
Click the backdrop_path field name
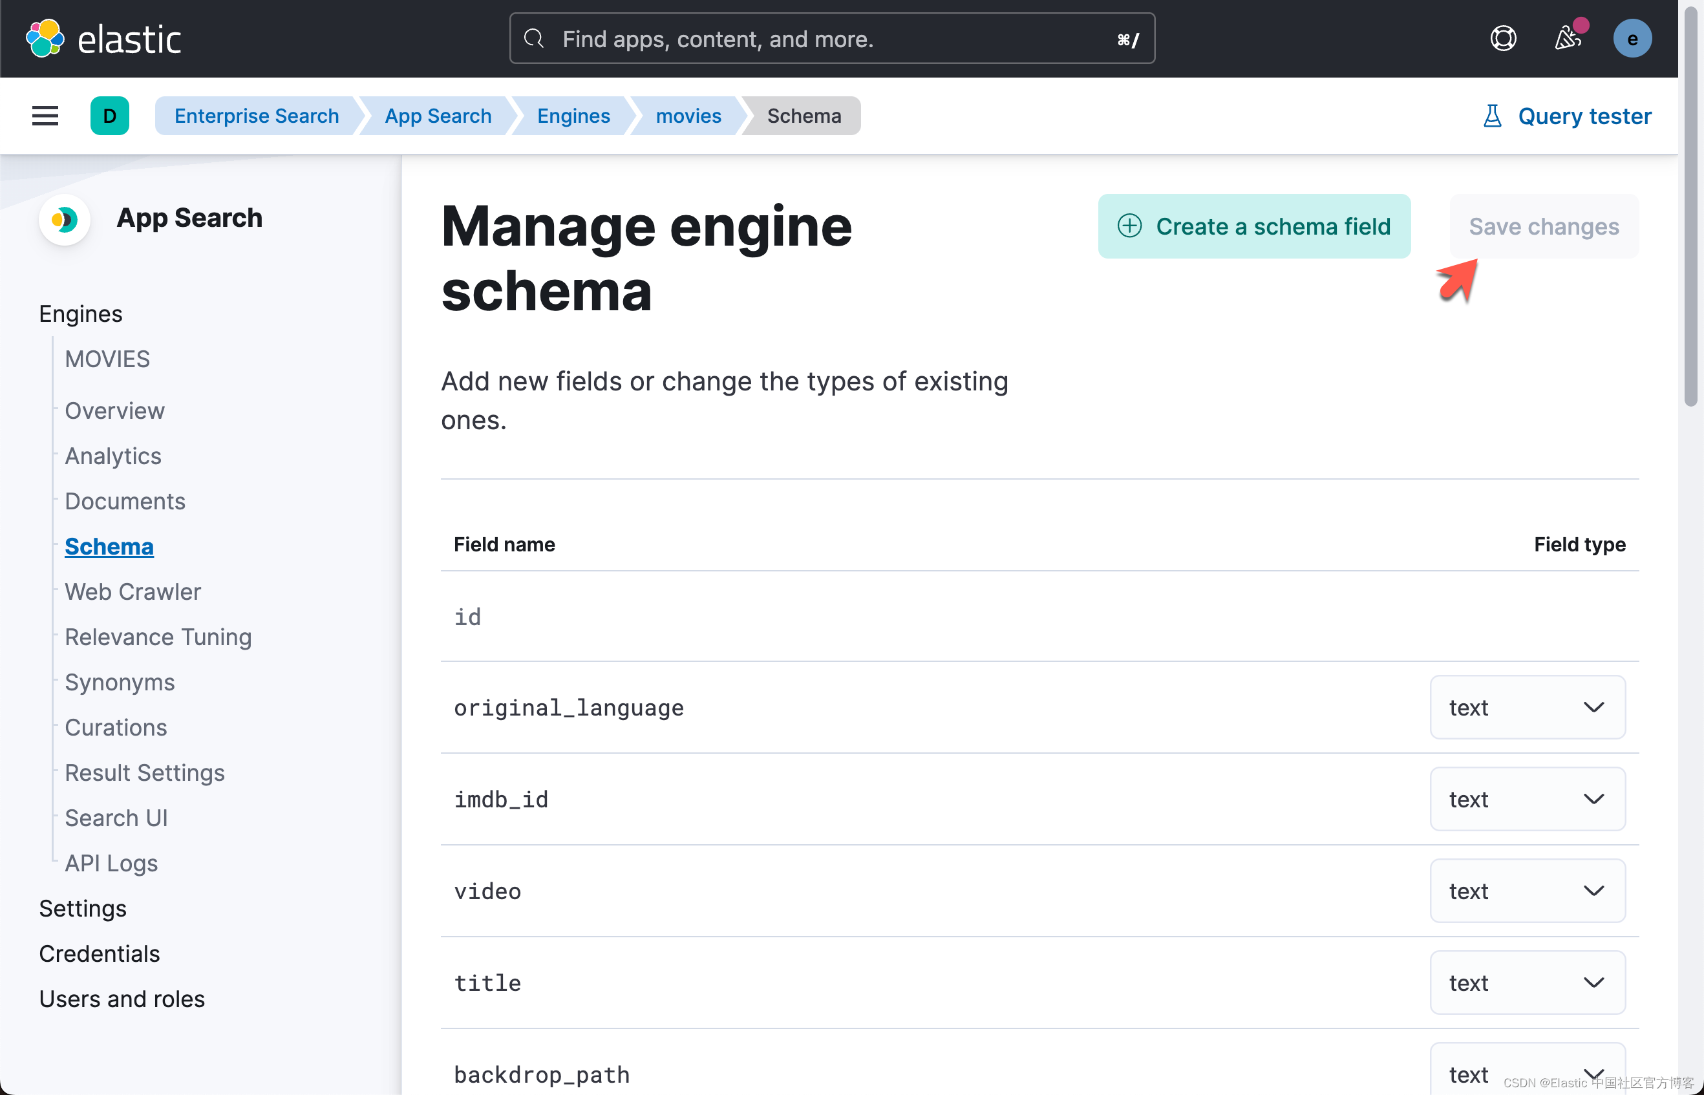tap(542, 1074)
